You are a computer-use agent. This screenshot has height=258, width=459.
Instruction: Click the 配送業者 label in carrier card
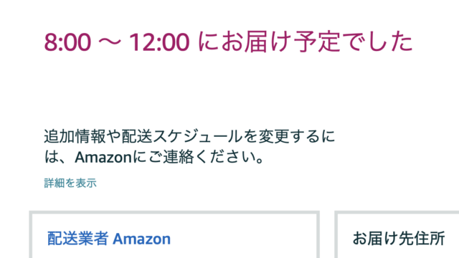pyautogui.click(x=78, y=239)
